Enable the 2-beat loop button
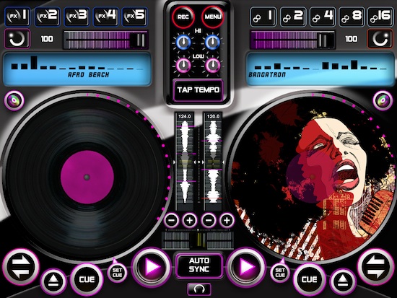 tap(293, 17)
